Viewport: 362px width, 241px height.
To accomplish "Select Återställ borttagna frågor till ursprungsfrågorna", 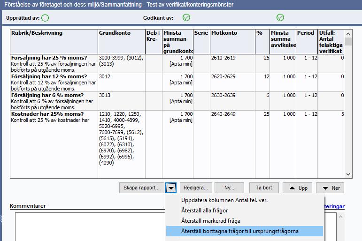I will coord(245,231).
